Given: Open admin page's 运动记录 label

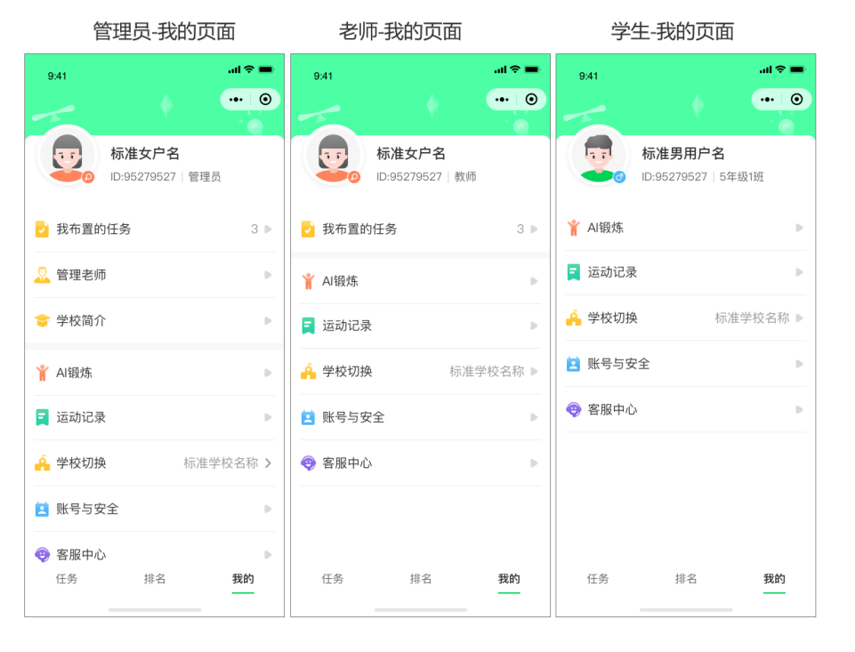Looking at the screenshot, I should tap(81, 417).
